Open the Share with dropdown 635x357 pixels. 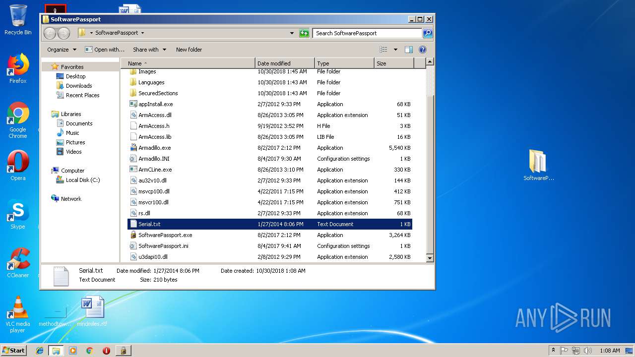tap(149, 50)
